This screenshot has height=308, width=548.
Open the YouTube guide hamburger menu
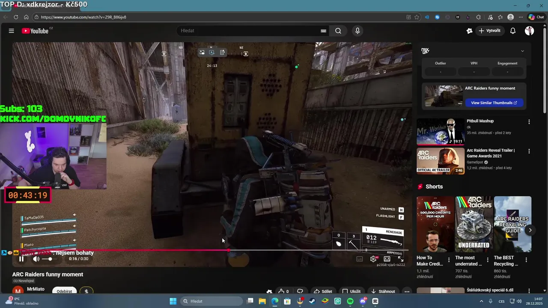coord(12,31)
